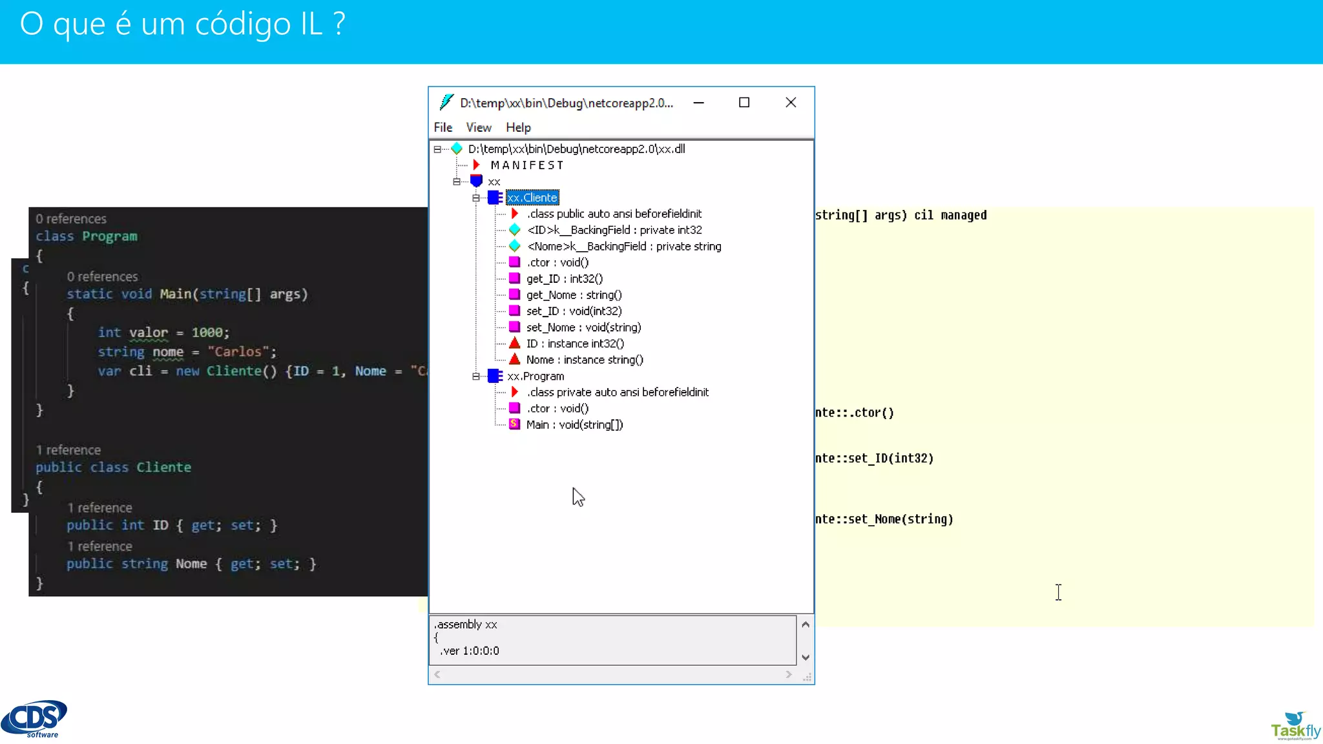Click the red triangle icon for Nome property
Image resolution: width=1323 pixels, height=744 pixels.
[x=515, y=360]
